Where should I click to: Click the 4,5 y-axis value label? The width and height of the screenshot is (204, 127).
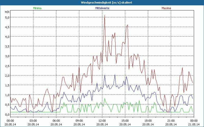point(7,27)
